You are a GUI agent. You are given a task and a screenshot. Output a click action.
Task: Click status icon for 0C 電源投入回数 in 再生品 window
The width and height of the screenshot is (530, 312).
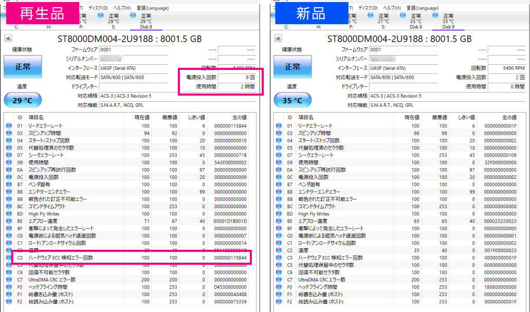(9, 177)
